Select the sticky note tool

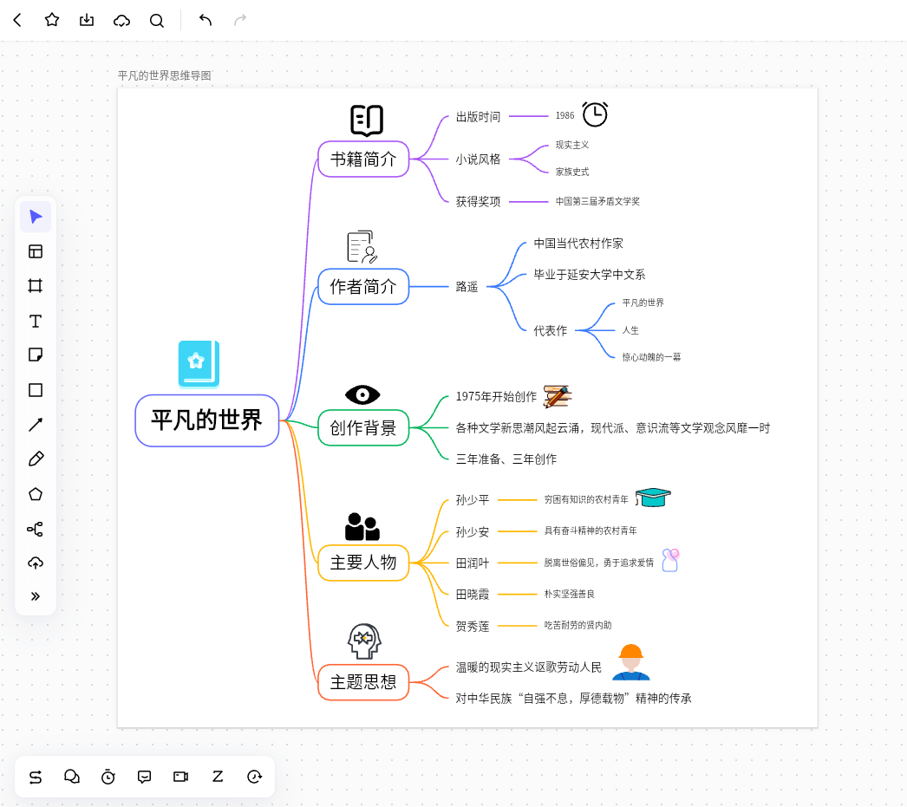36,355
